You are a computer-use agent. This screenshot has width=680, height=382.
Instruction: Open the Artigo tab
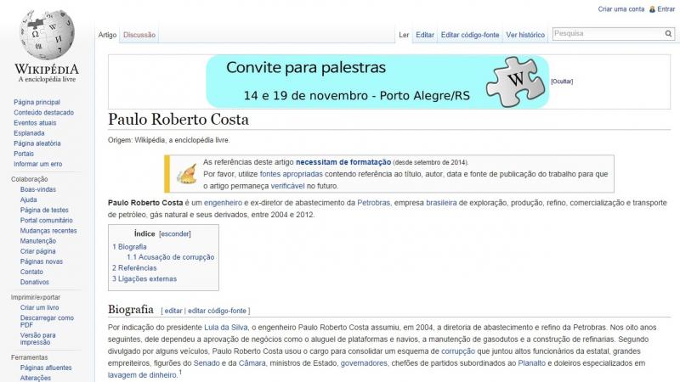click(107, 35)
